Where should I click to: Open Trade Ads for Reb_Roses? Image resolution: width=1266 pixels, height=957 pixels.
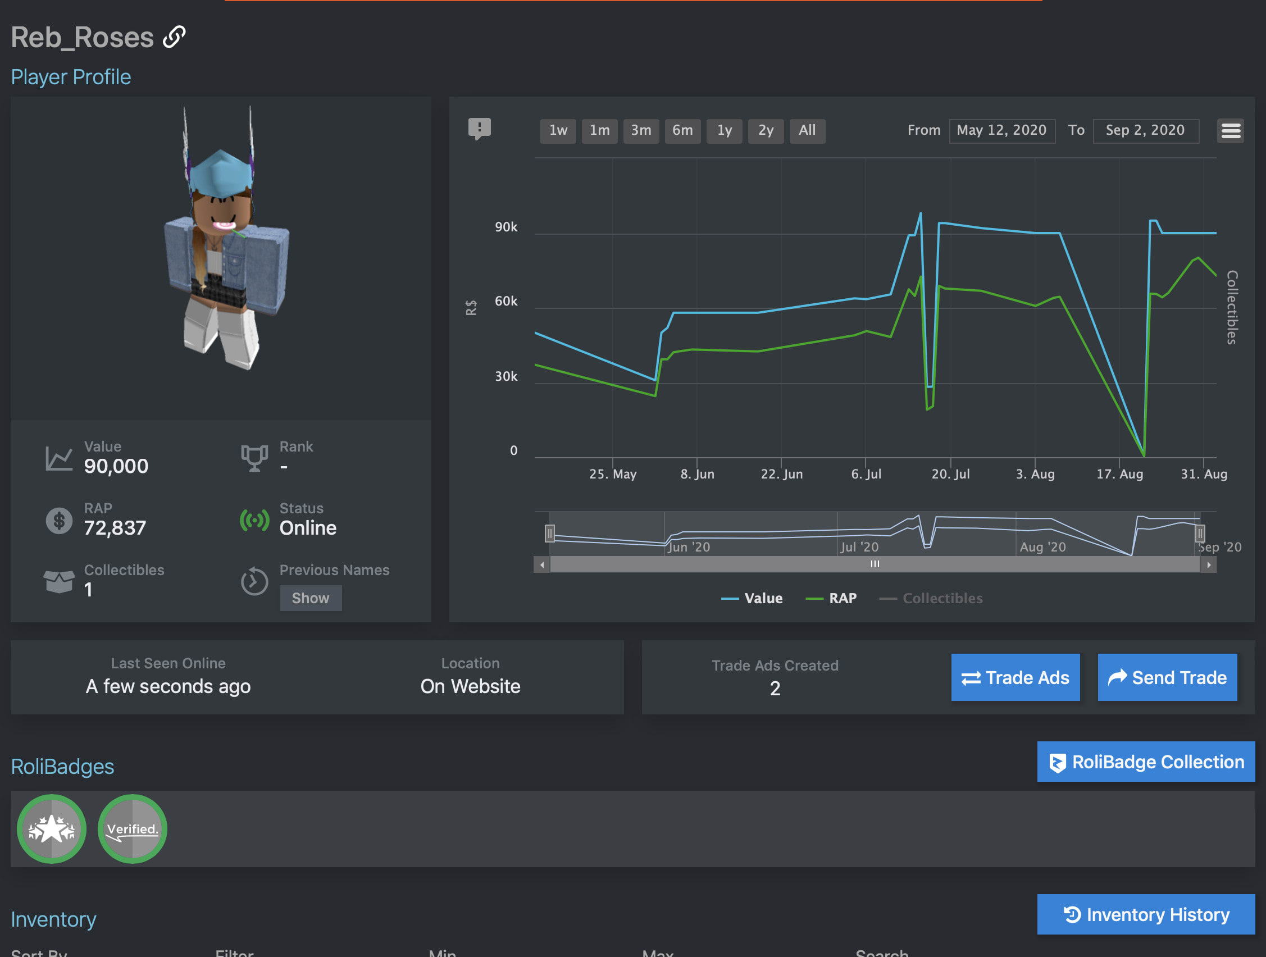click(1015, 676)
